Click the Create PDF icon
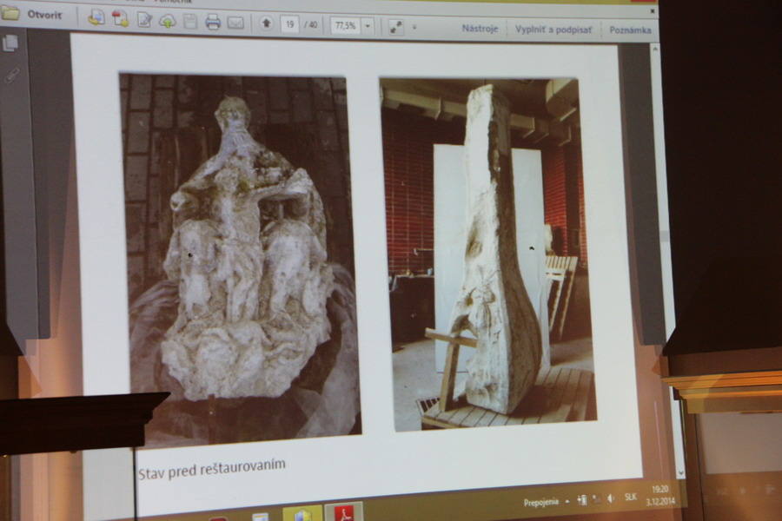 (x=120, y=19)
